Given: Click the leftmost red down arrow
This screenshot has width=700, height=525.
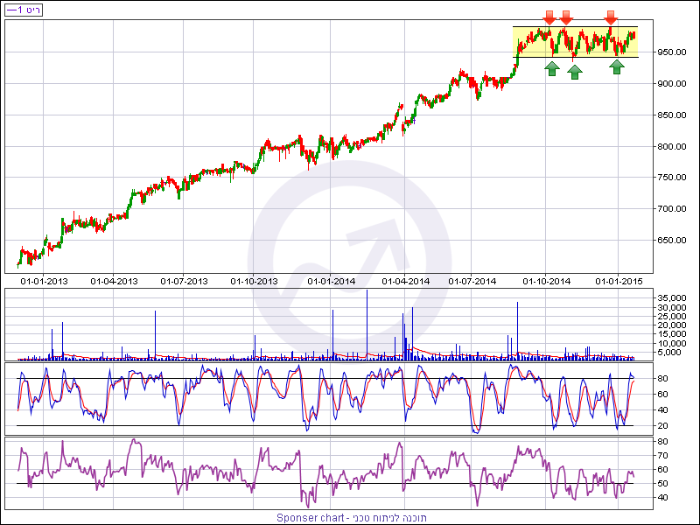Looking at the screenshot, I should pos(549,17).
